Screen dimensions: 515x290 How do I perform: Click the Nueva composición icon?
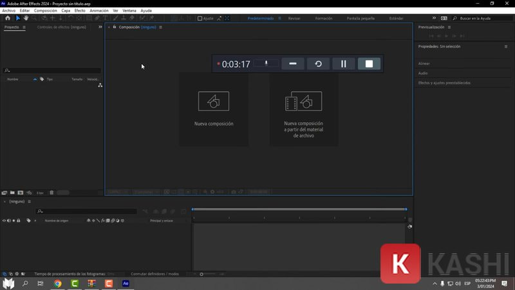tap(214, 101)
